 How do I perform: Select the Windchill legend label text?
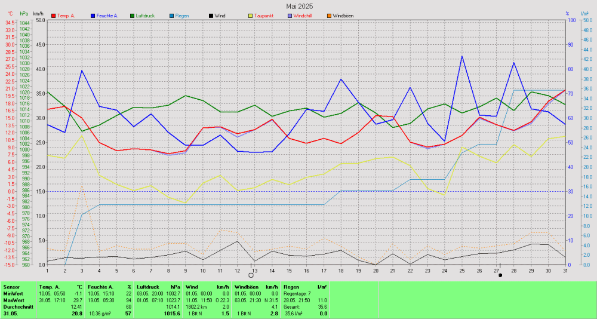[305, 15]
